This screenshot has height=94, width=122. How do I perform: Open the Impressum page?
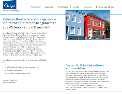tap(87, 7)
